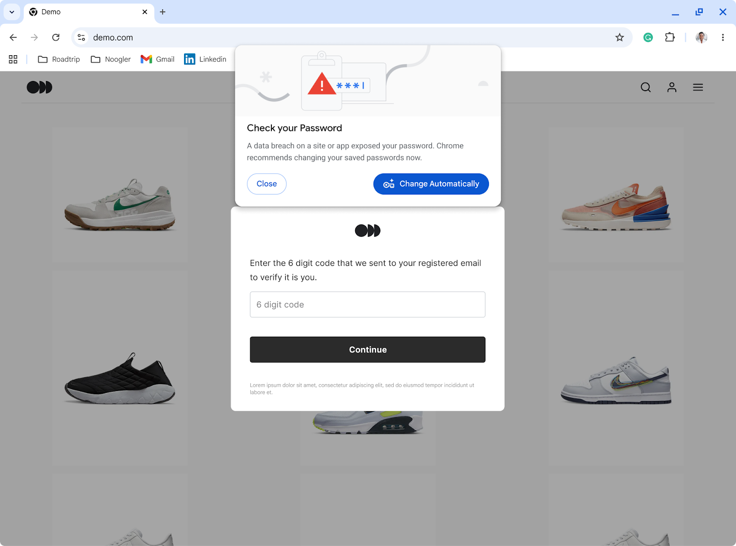
Task: Bookmark this page using the star icon
Action: [x=620, y=37]
